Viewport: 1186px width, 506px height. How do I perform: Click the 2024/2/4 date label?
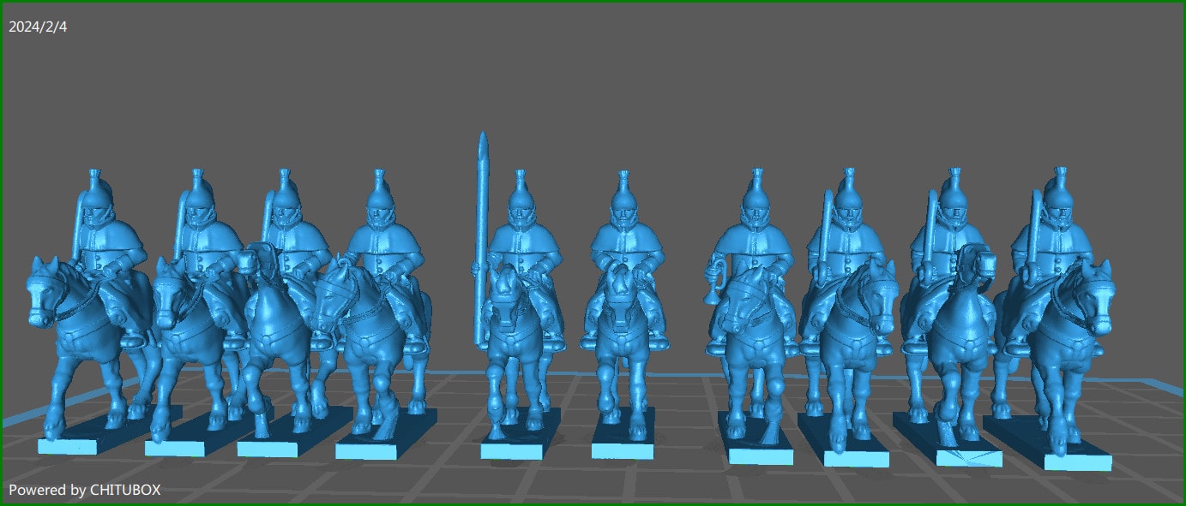[x=36, y=26]
